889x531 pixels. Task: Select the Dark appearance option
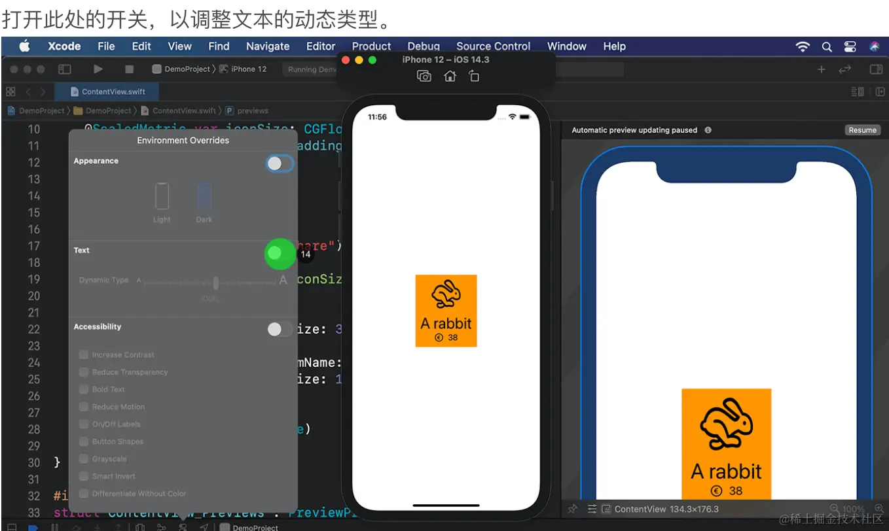pos(204,203)
